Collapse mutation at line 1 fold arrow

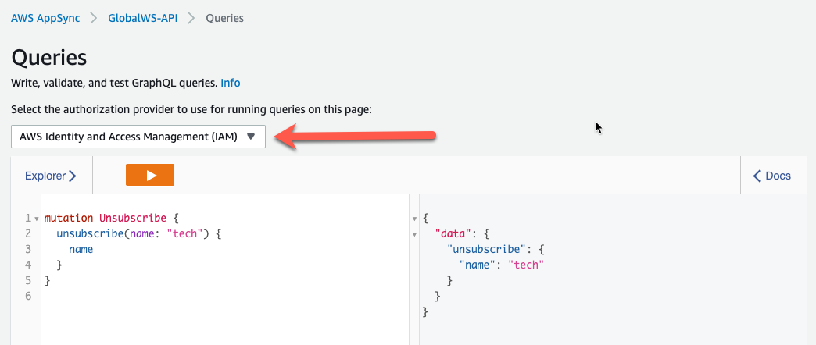[37, 219]
